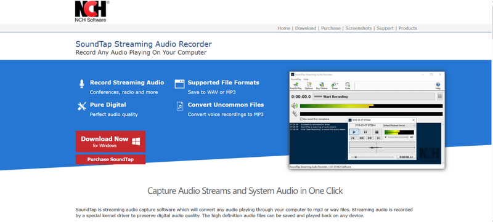Viewport: 493px width, 222px height.
Task: Fast forward the recording in the mini player
Action: point(370,138)
